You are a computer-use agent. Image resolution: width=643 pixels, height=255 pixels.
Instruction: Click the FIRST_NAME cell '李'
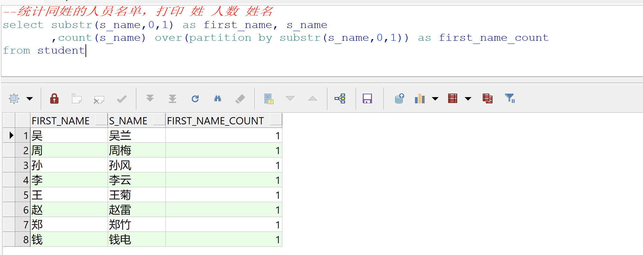69,180
